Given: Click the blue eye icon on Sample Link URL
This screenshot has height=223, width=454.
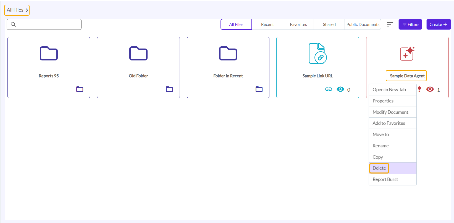Looking at the screenshot, I should click(x=340, y=89).
